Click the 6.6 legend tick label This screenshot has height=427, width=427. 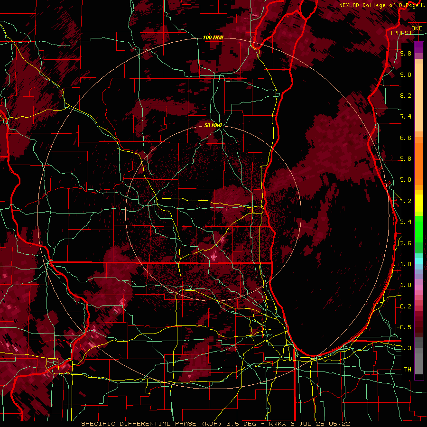406,138
